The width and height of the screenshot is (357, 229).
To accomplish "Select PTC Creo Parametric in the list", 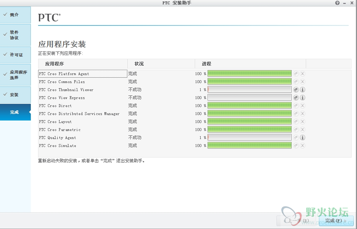I will click(59, 130).
